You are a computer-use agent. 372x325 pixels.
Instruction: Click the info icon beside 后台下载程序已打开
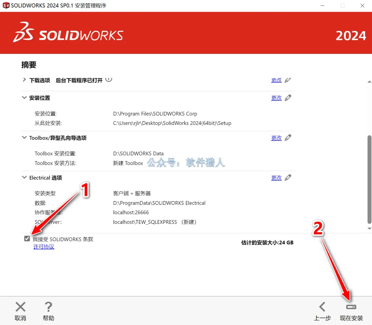click(108, 80)
